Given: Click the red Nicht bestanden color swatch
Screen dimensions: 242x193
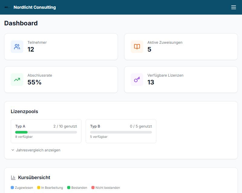Looking at the screenshot, I should [x=93, y=188].
